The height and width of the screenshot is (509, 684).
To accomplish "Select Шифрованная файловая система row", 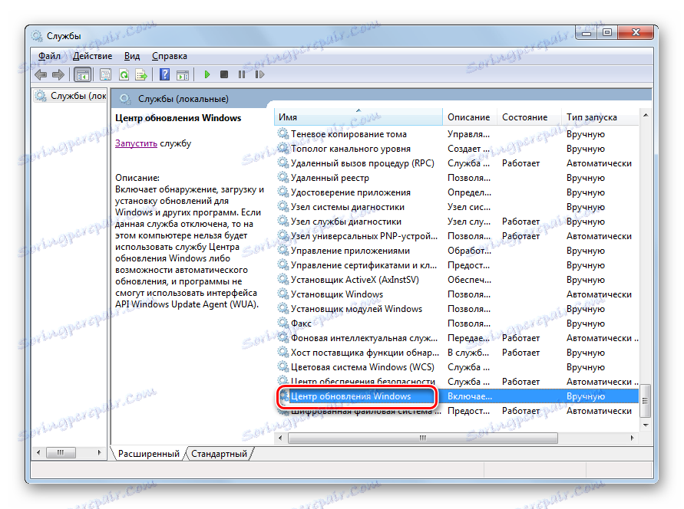I will 458,411.
